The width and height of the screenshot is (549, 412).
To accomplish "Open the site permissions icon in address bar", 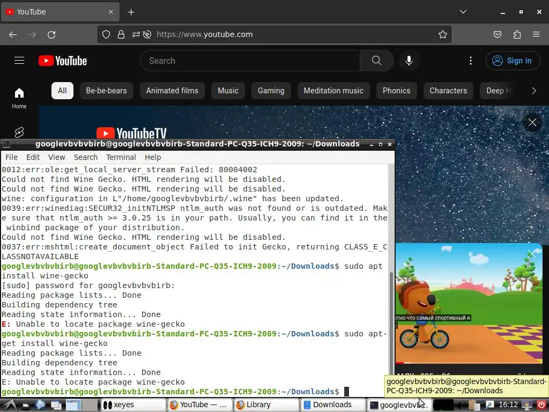I will coord(136,34).
